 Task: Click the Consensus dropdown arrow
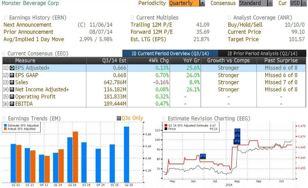point(270,3)
